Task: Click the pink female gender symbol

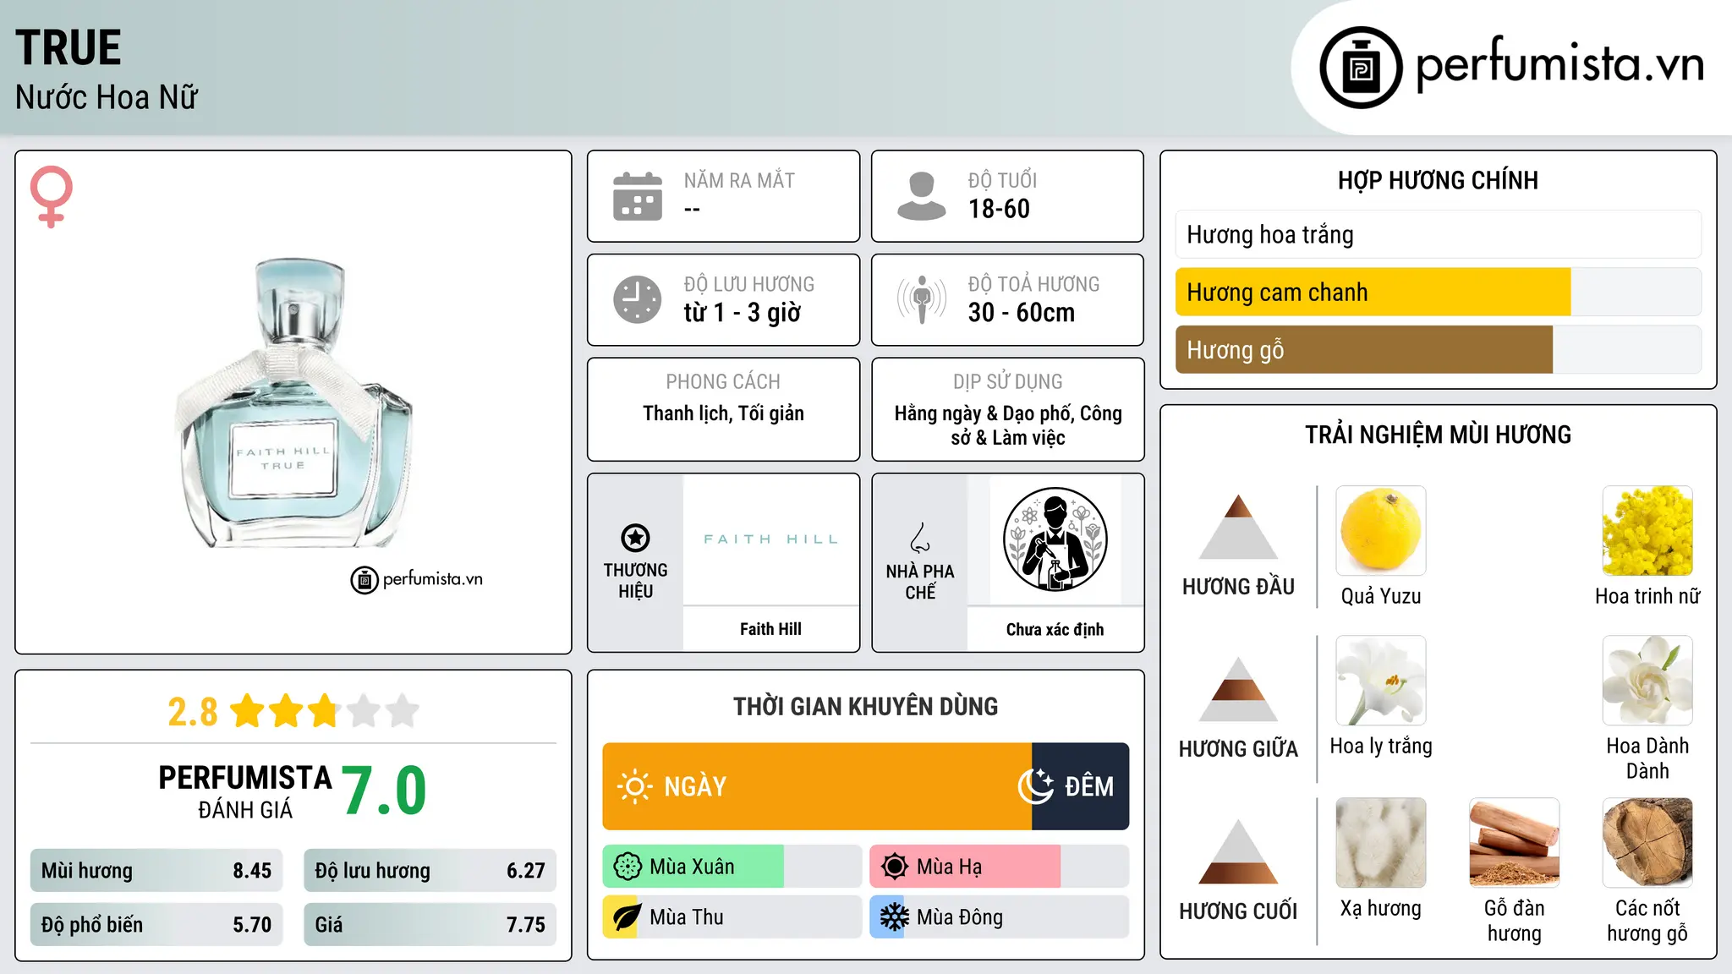Action: pyautogui.click(x=51, y=196)
